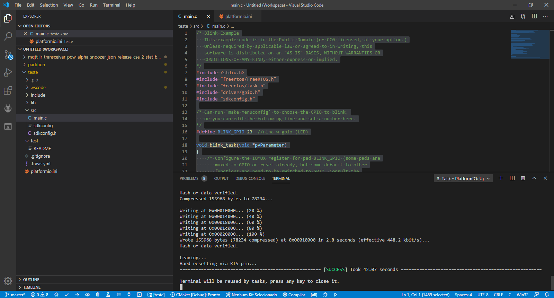Open the Manage gear icon
Viewport: 554px width, 298px height.
(8, 281)
